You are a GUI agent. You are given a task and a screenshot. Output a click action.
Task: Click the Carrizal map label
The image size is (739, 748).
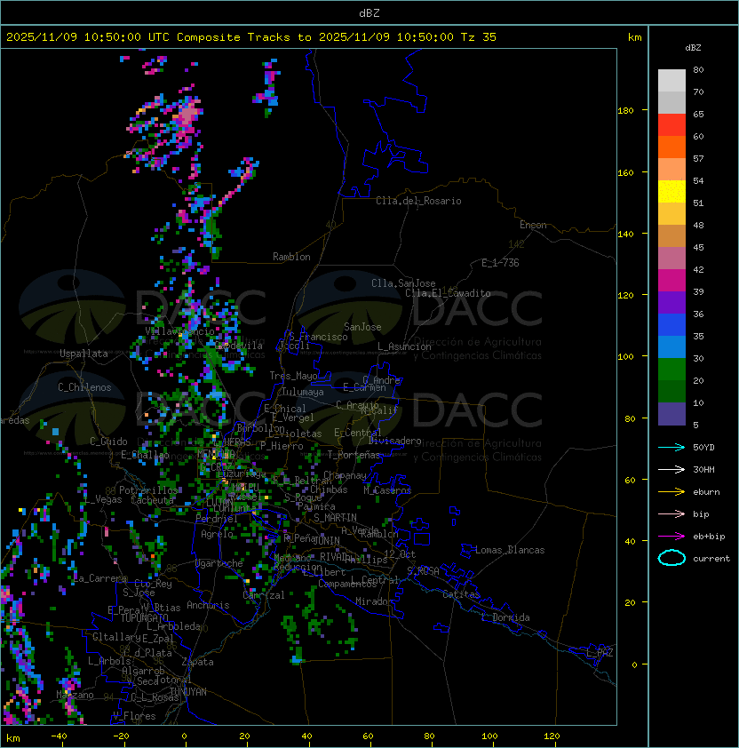click(x=264, y=595)
